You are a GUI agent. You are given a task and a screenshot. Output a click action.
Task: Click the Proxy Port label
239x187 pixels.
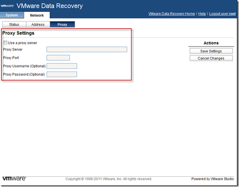tap(11, 58)
